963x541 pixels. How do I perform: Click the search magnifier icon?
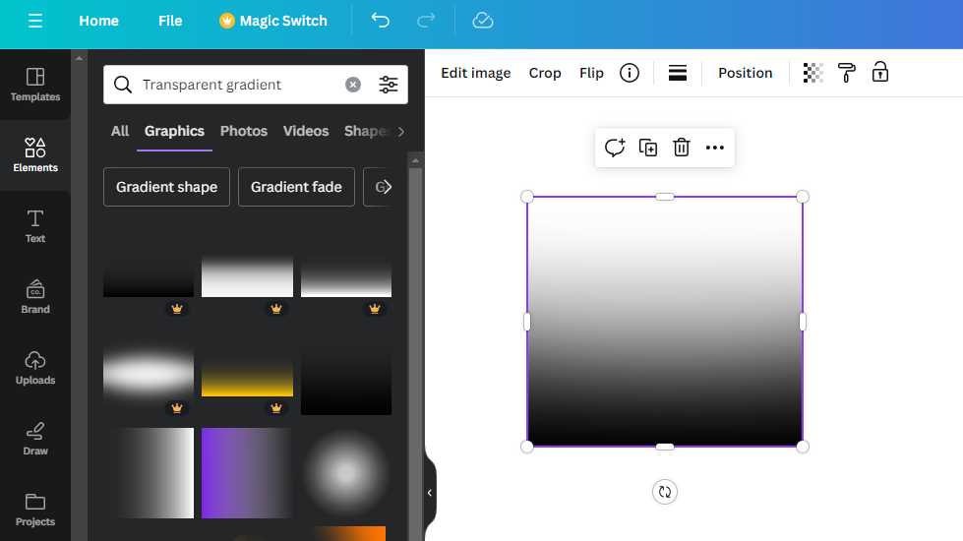(x=123, y=85)
